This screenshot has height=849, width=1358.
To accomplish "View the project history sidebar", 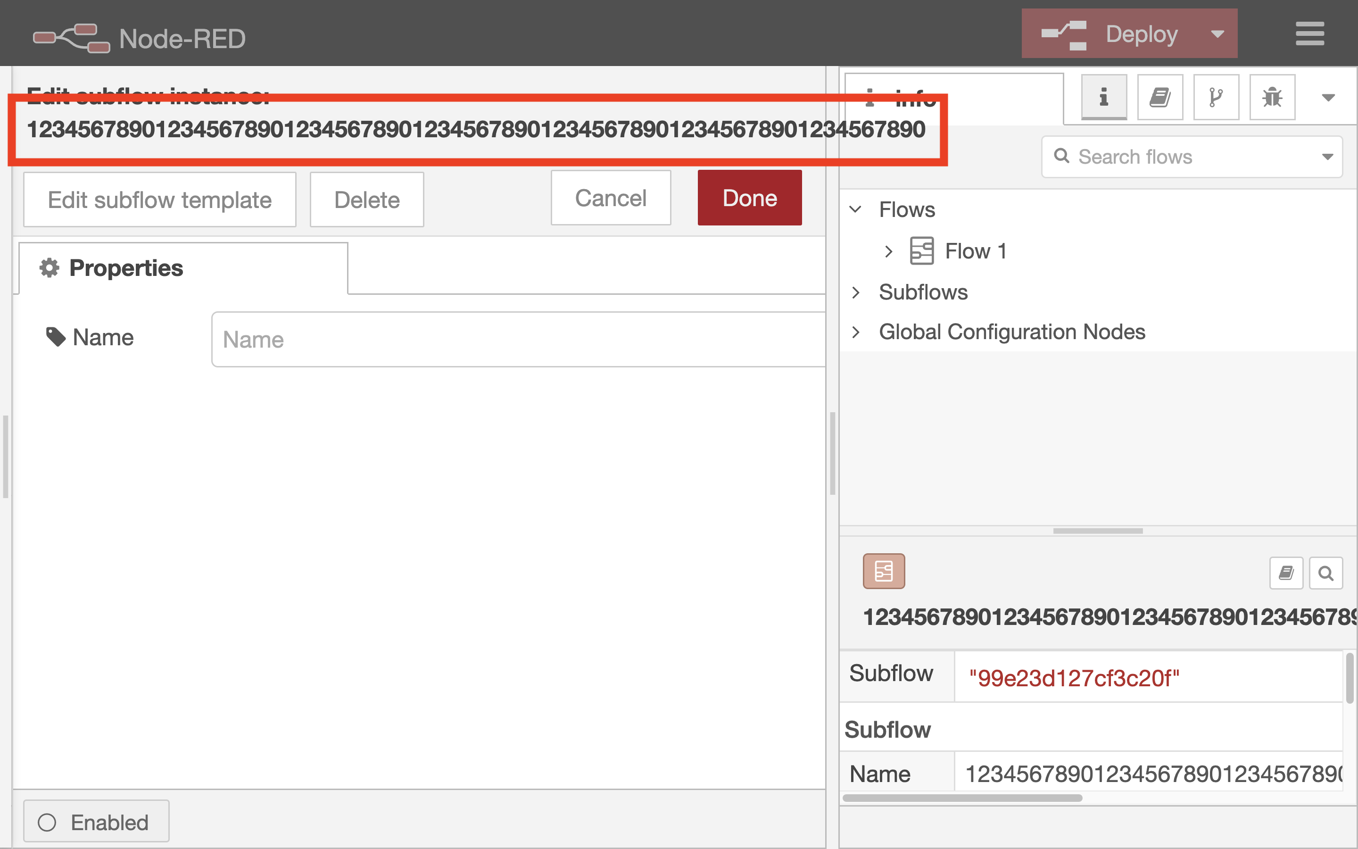I will click(x=1216, y=97).
